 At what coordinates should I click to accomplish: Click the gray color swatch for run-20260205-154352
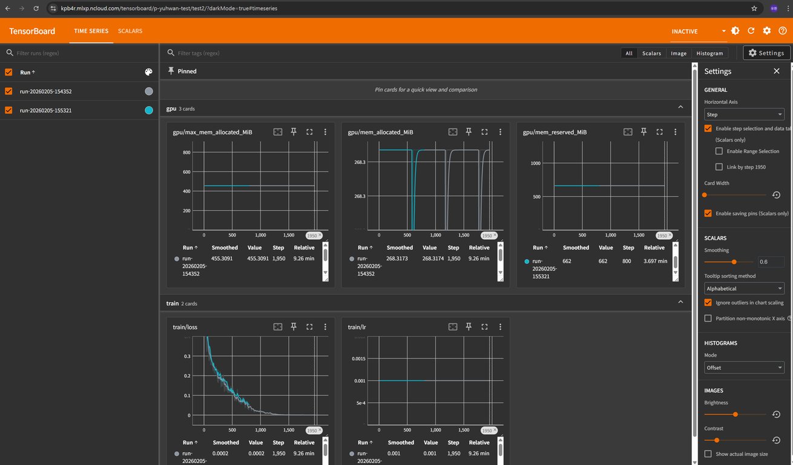[x=149, y=91]
